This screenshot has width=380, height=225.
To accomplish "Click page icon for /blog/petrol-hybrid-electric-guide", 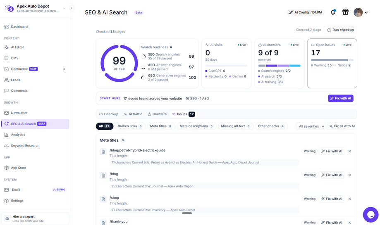I will (103, 152).
